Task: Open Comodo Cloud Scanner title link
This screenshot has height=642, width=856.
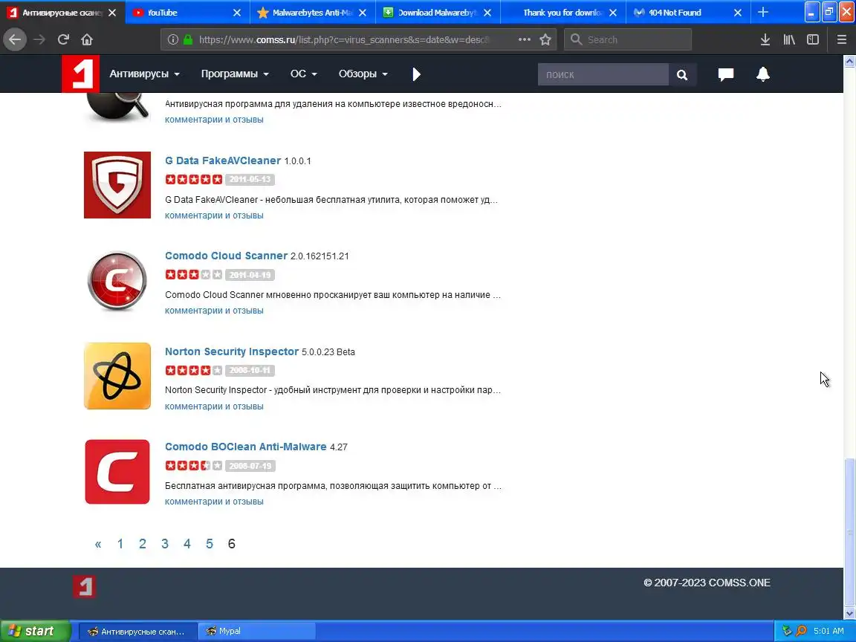Action: [x=226, y=256]
